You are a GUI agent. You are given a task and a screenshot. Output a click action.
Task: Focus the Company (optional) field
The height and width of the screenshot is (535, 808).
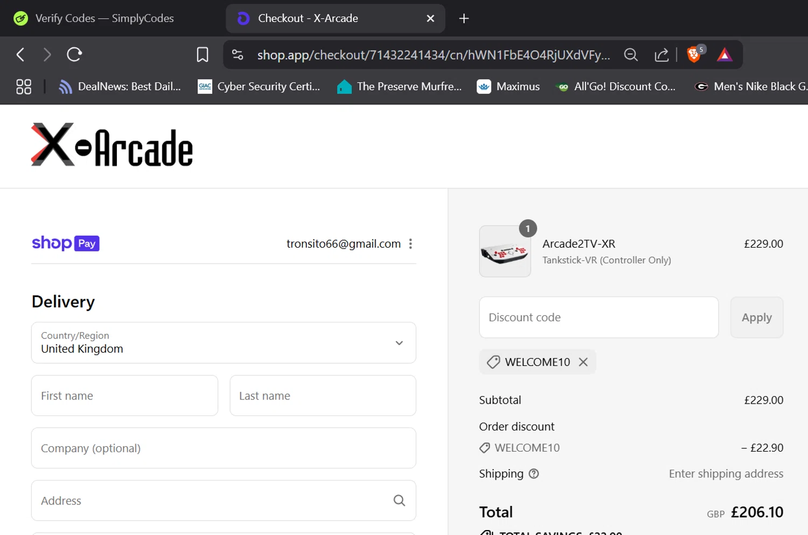224,448
